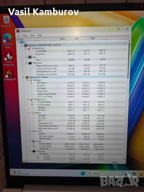Click the Windows Start button on taskbar

click(83, 173)
